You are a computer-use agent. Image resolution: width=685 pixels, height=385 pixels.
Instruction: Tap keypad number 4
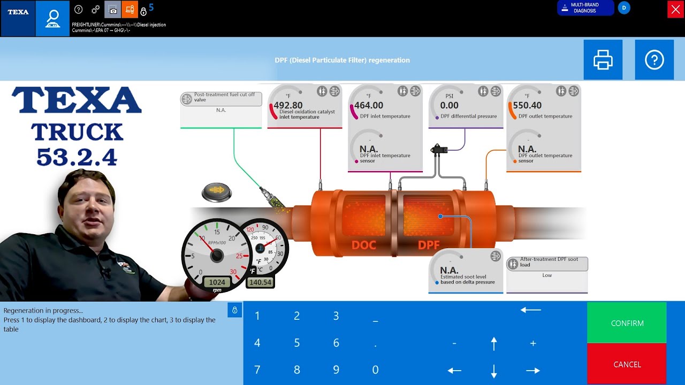pos(257,343)
